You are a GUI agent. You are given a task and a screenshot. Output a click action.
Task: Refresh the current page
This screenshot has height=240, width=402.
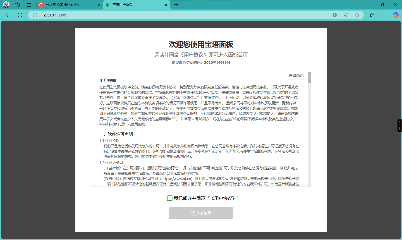20,15
